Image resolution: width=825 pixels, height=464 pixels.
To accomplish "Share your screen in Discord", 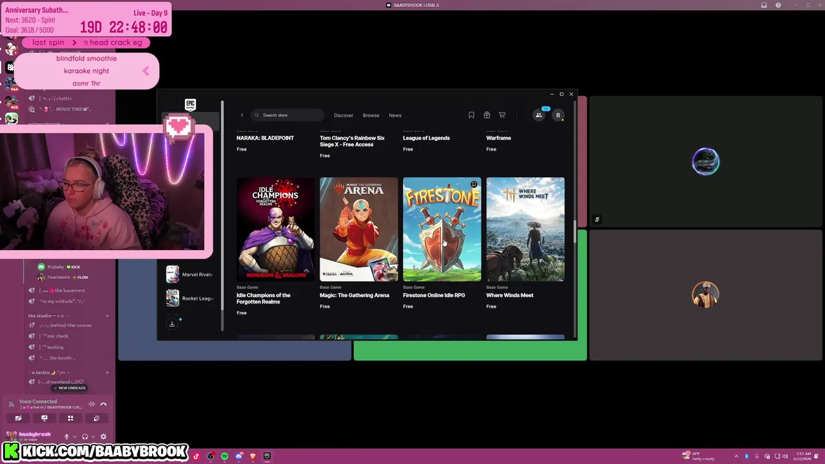I will coord(44,418).
